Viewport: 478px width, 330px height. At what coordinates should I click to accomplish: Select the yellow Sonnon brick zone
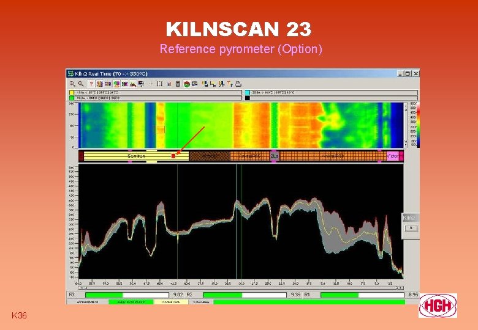click(x=136, y=156)
